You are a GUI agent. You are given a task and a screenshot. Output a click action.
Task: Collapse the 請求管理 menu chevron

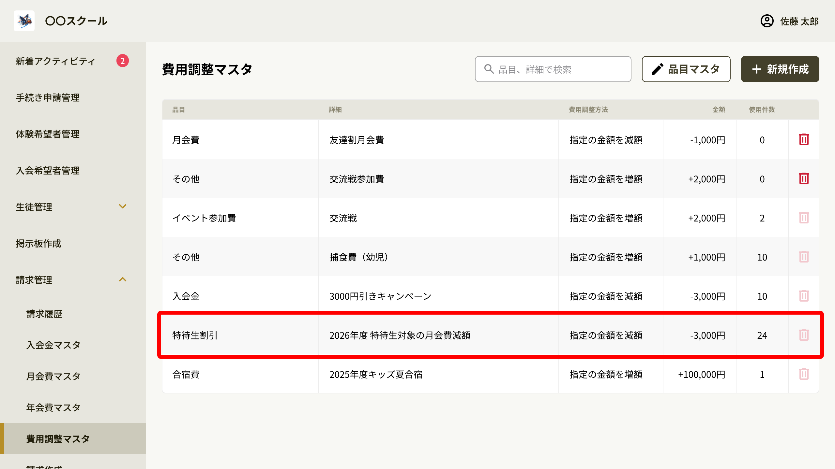point(123,279)
